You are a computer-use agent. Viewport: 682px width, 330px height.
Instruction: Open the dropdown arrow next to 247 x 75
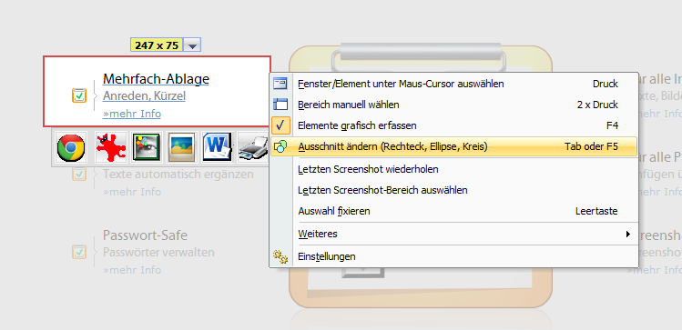click(x=192, y=45)
